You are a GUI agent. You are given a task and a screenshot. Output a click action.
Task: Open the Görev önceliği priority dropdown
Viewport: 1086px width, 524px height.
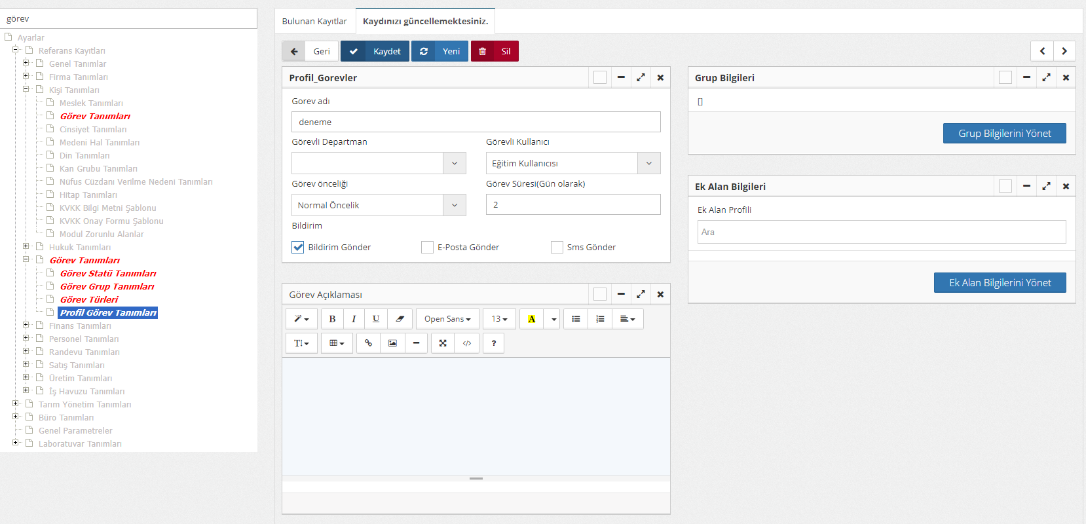(x=454, y=205)
